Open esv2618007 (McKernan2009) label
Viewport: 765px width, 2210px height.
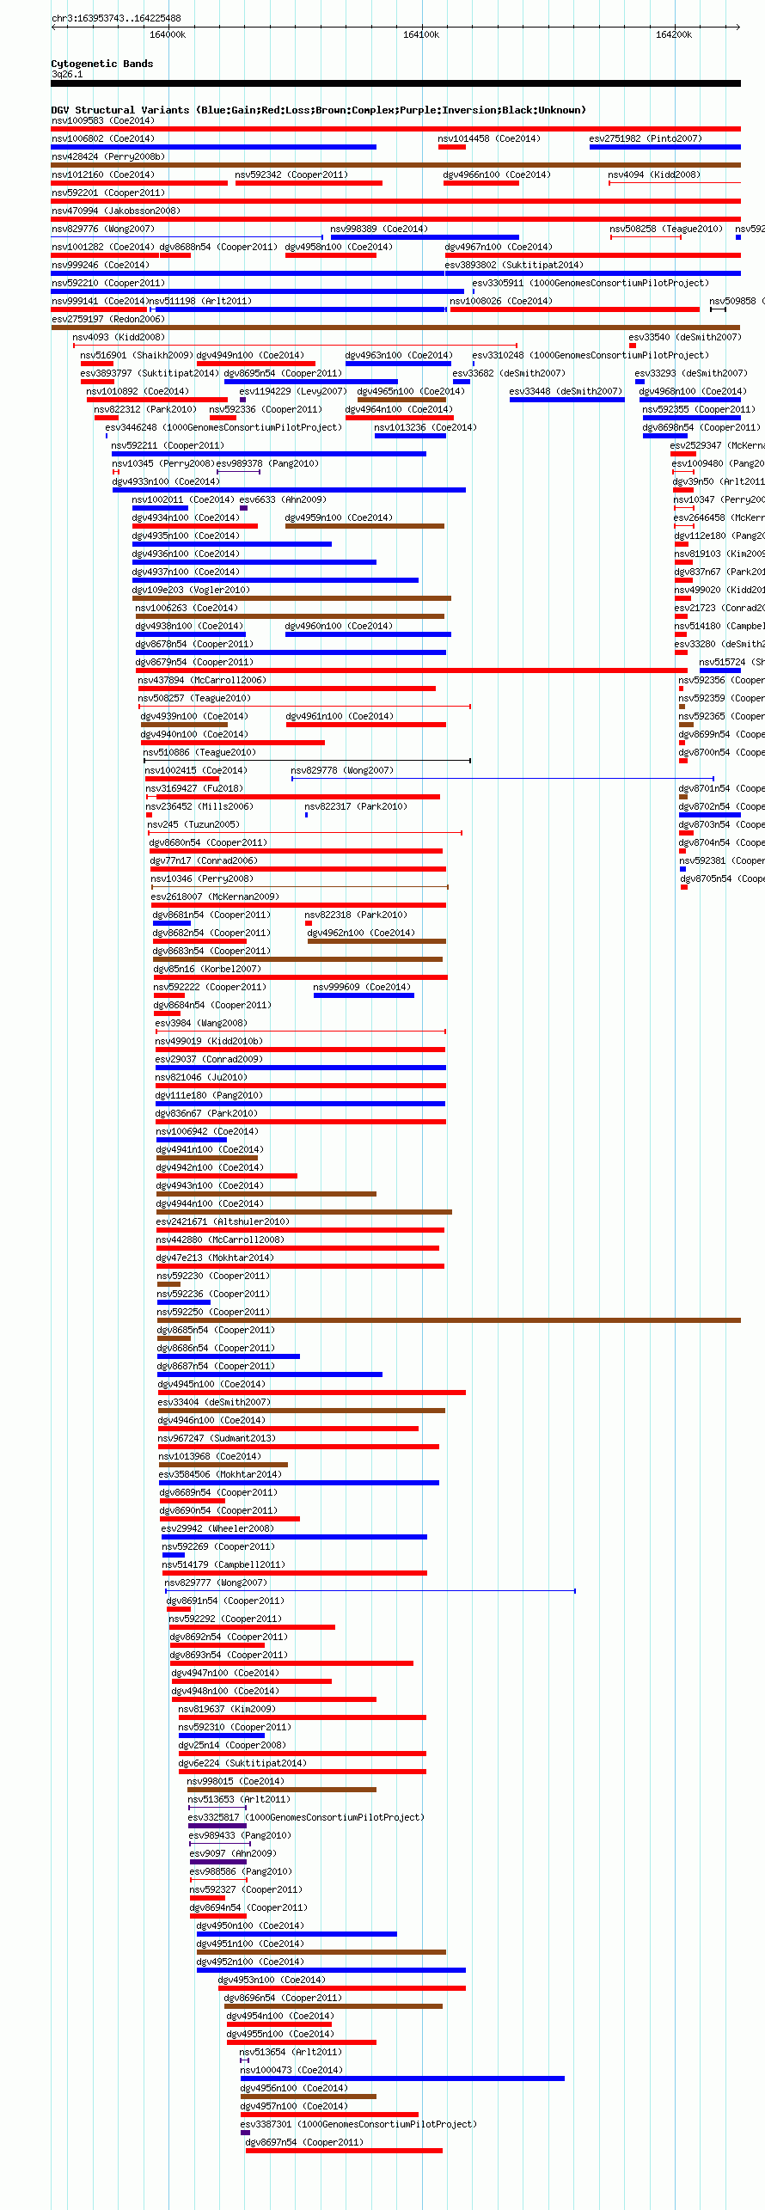[216, 897]
